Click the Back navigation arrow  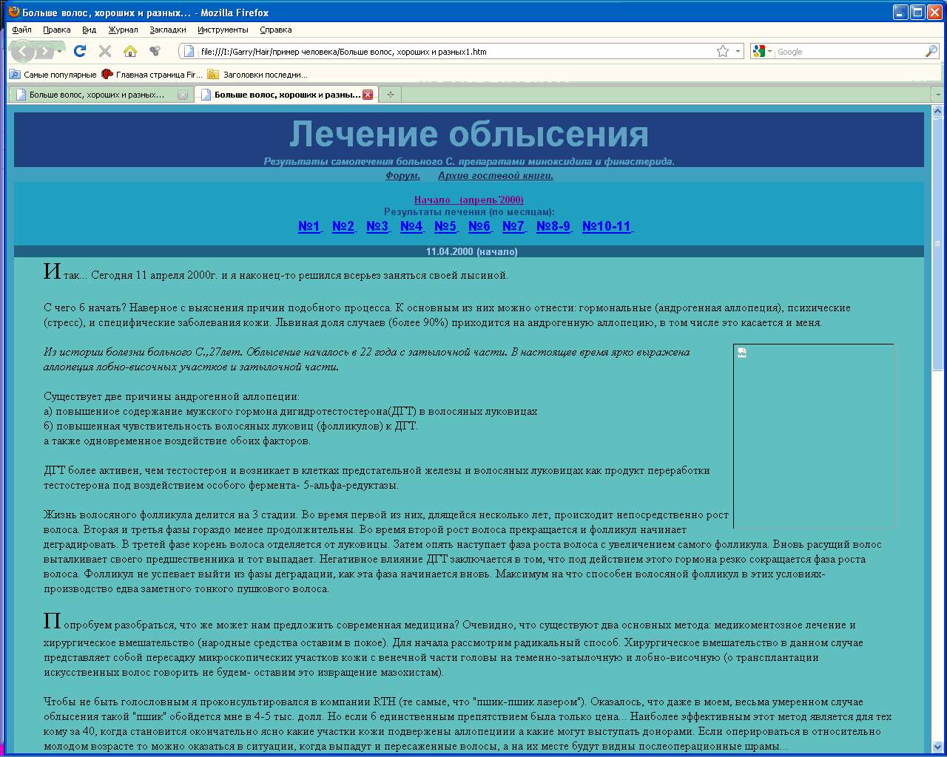coord(23,51)
